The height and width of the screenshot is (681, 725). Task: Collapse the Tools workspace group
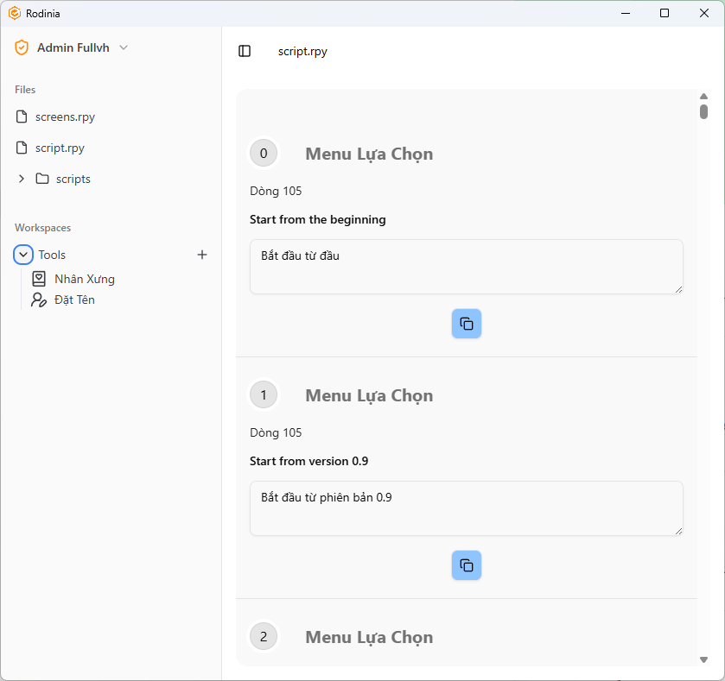(x=23, y=255)
